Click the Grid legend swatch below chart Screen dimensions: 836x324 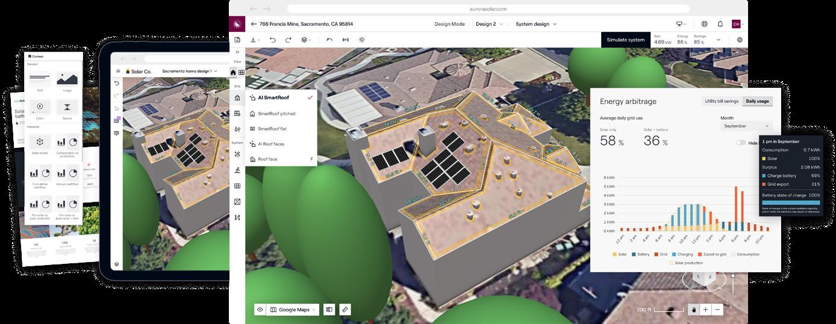coord(657,254)
